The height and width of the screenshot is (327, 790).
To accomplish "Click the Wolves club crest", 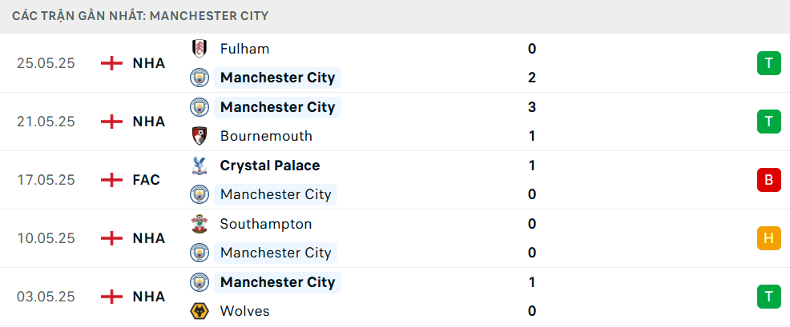I will click(199, 311).
